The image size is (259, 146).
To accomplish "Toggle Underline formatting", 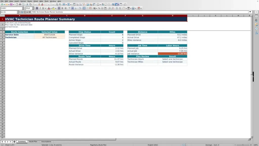I will click(x=43, y=8).
